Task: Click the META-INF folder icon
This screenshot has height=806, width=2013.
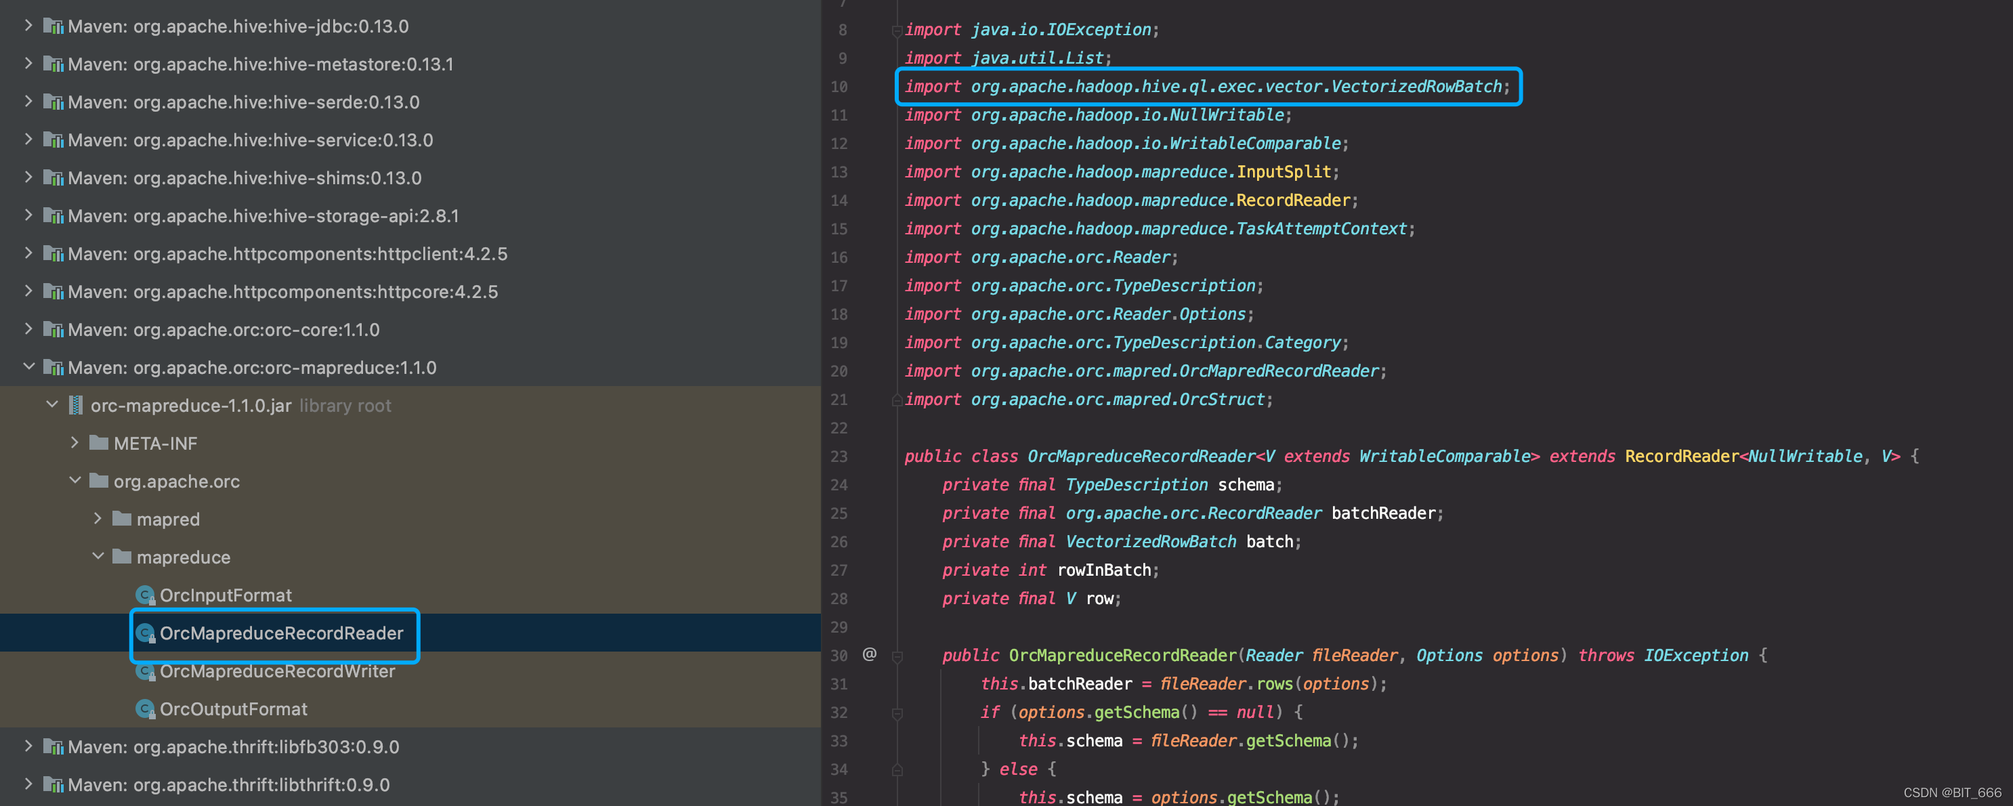Action: (x=100, y=442)
